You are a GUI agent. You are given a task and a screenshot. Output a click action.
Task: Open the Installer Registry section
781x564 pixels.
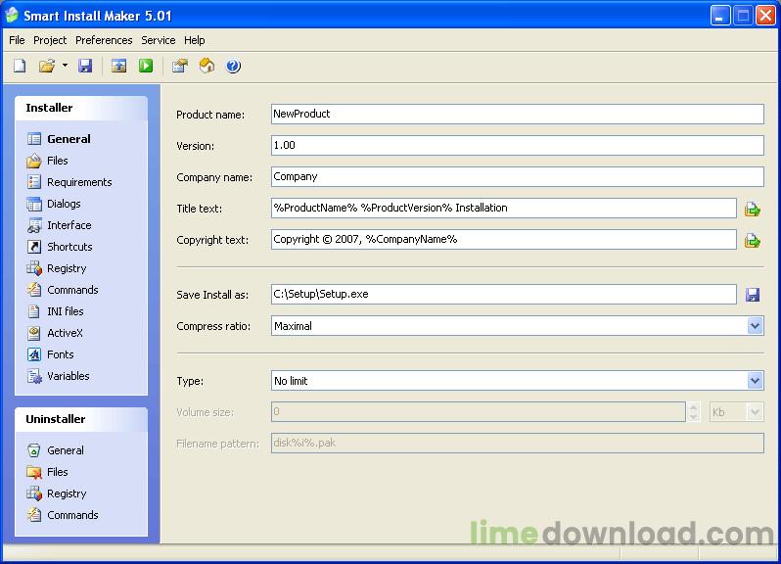click(x=57, y=268)
